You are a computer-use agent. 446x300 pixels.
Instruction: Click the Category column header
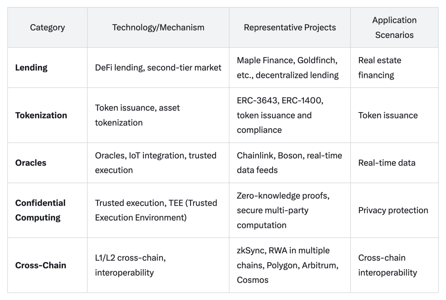coord(48,27)
